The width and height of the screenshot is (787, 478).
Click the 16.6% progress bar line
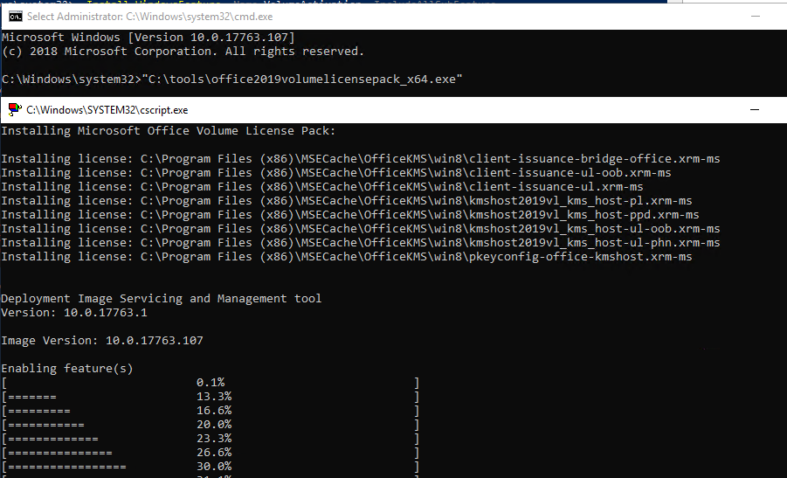211,411
